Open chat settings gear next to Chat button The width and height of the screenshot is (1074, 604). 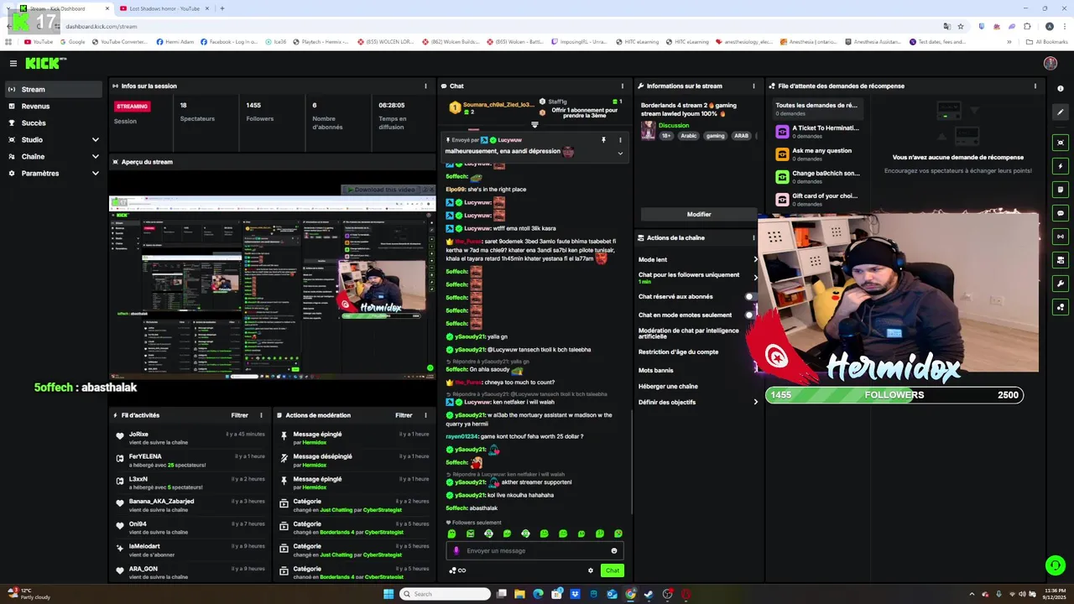coord(591,570)
